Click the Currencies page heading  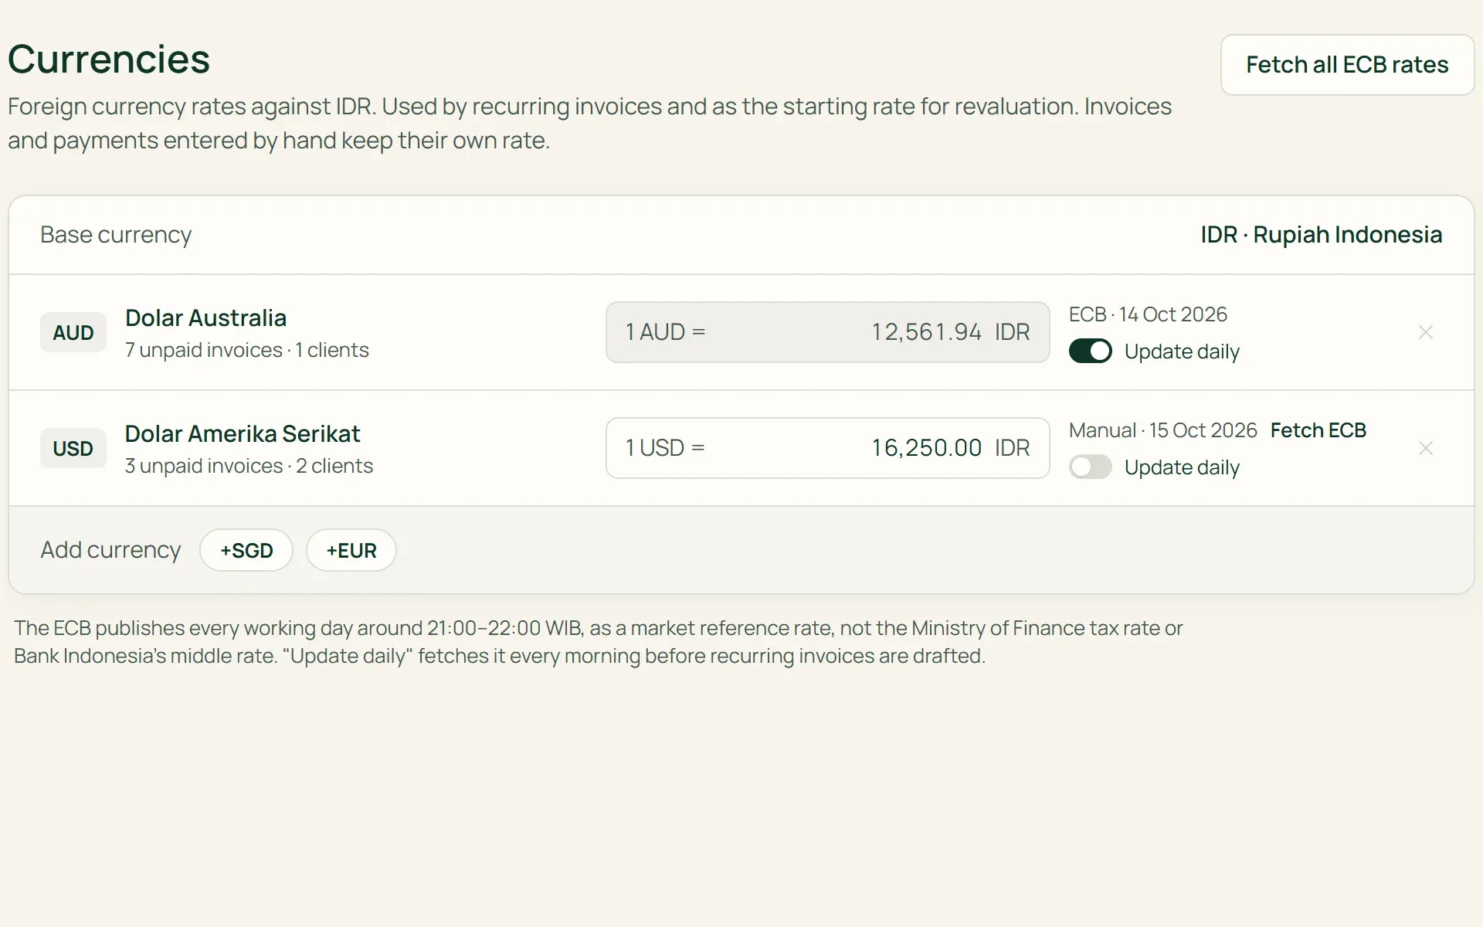point(109,59)
